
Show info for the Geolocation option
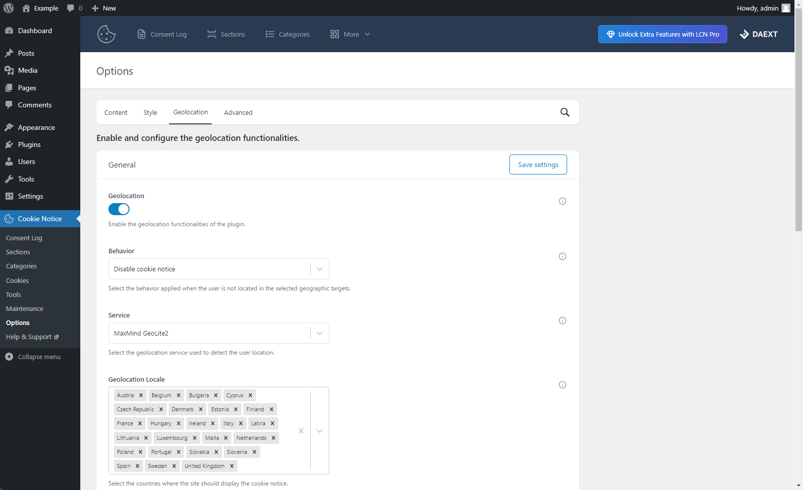click(x=563, y=201)
